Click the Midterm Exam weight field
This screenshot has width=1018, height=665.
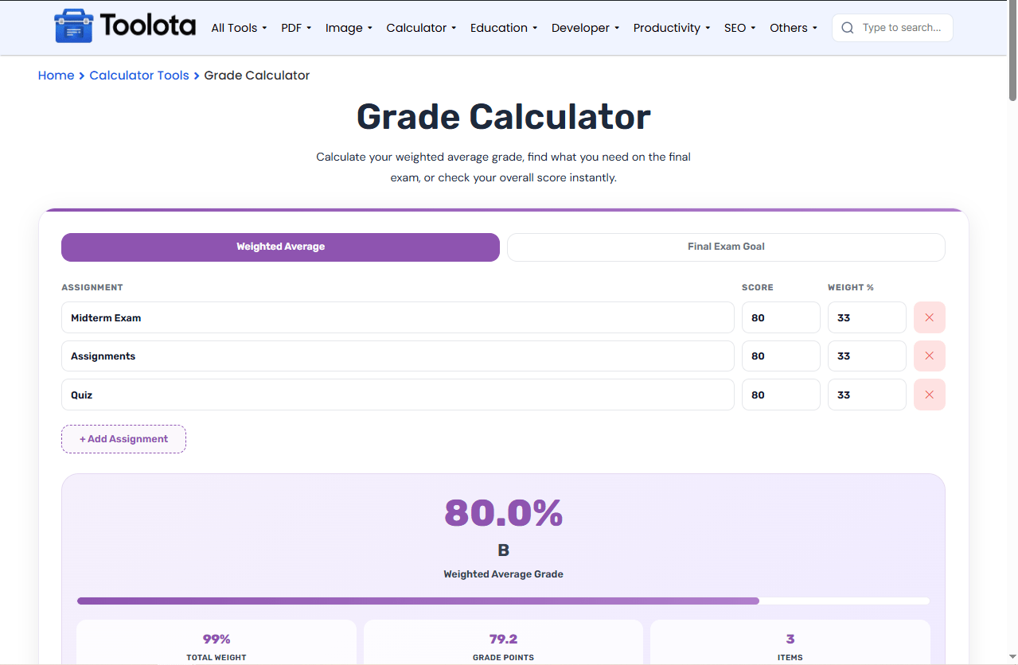point(867,317)
